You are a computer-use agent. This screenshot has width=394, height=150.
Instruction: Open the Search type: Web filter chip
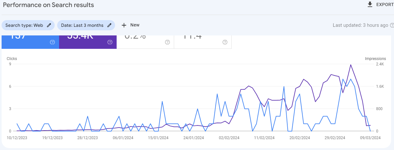28,25
